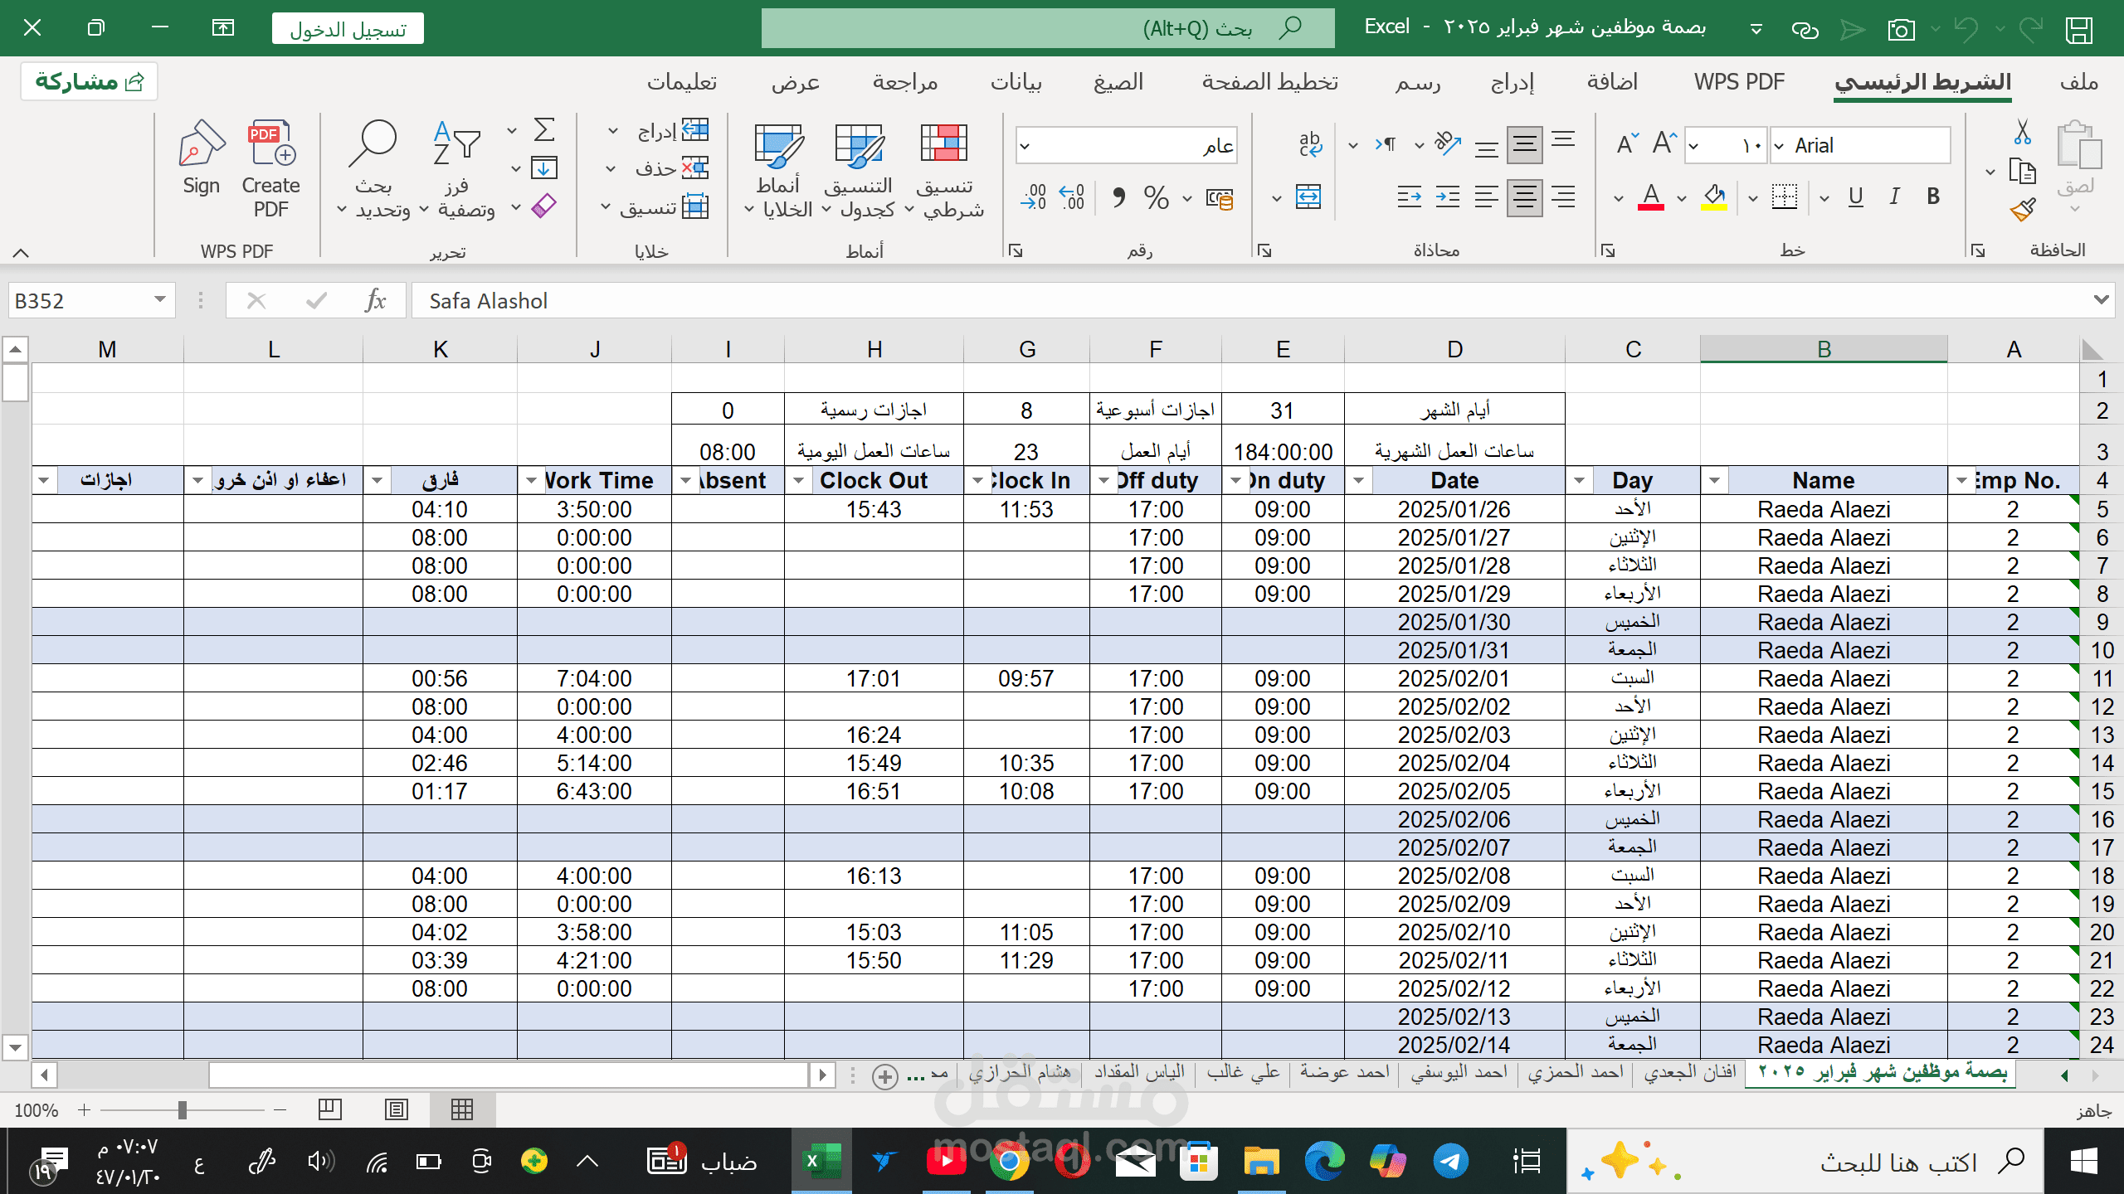Open the ملف tab

click(2078, 81)
